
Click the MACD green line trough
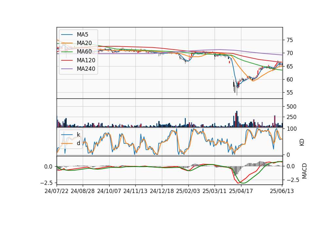pos(244,183)
